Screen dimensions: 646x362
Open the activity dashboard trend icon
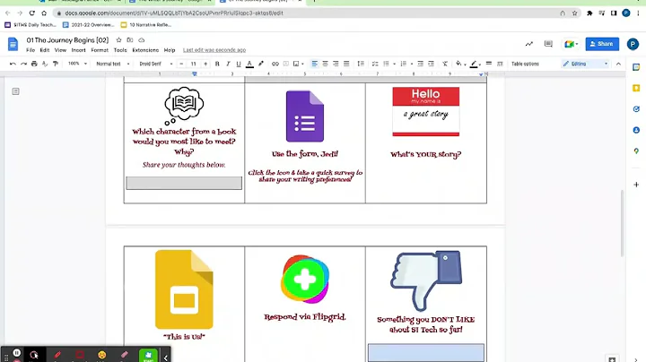click(x=529, y=44)
